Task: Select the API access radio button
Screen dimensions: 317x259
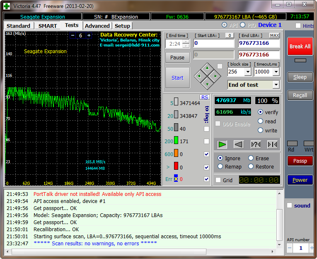Action: click(224, 25)
